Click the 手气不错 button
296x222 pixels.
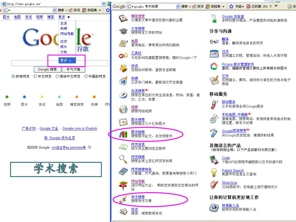tap(73, 69)
